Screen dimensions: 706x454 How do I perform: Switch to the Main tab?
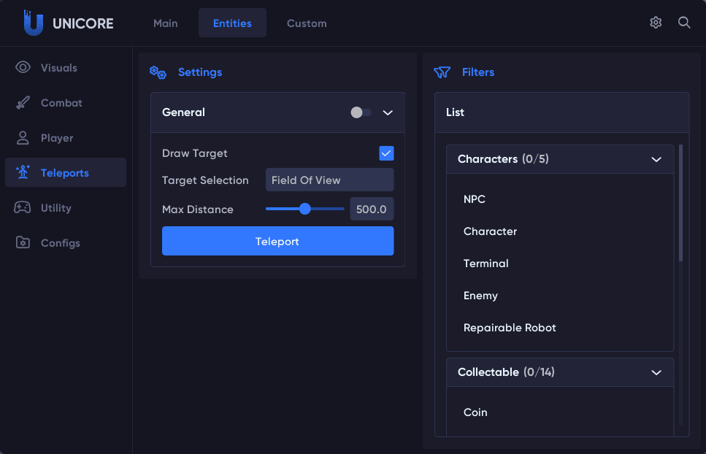[x=166, y=23]
